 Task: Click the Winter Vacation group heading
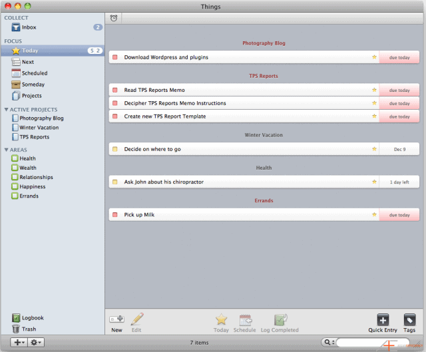(264, 135)
